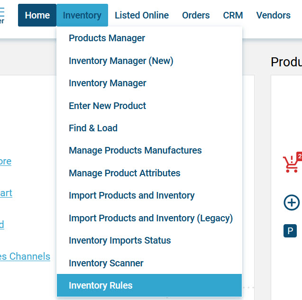Select Products Manager from the dropdown
This screenshot has height=300, width=302.
(149, 38)
